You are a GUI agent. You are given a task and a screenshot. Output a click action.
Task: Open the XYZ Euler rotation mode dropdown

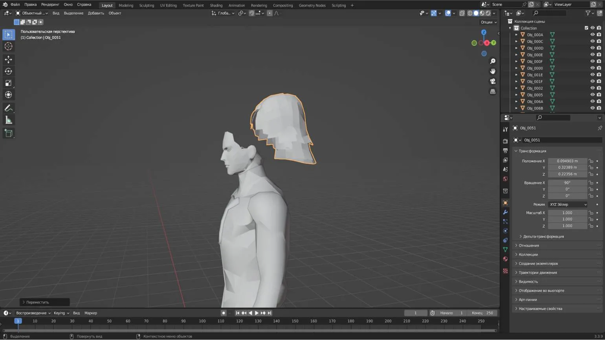pyautogui.click(x=568, y=204)
